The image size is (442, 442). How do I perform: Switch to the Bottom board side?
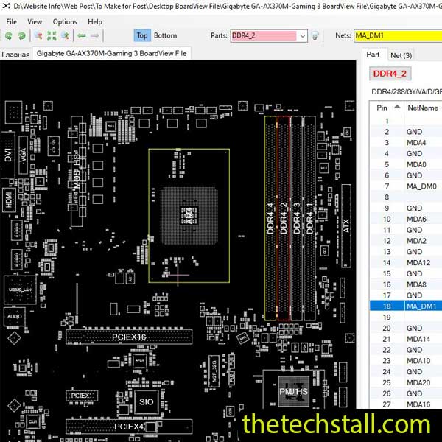(x=165, y=35)
